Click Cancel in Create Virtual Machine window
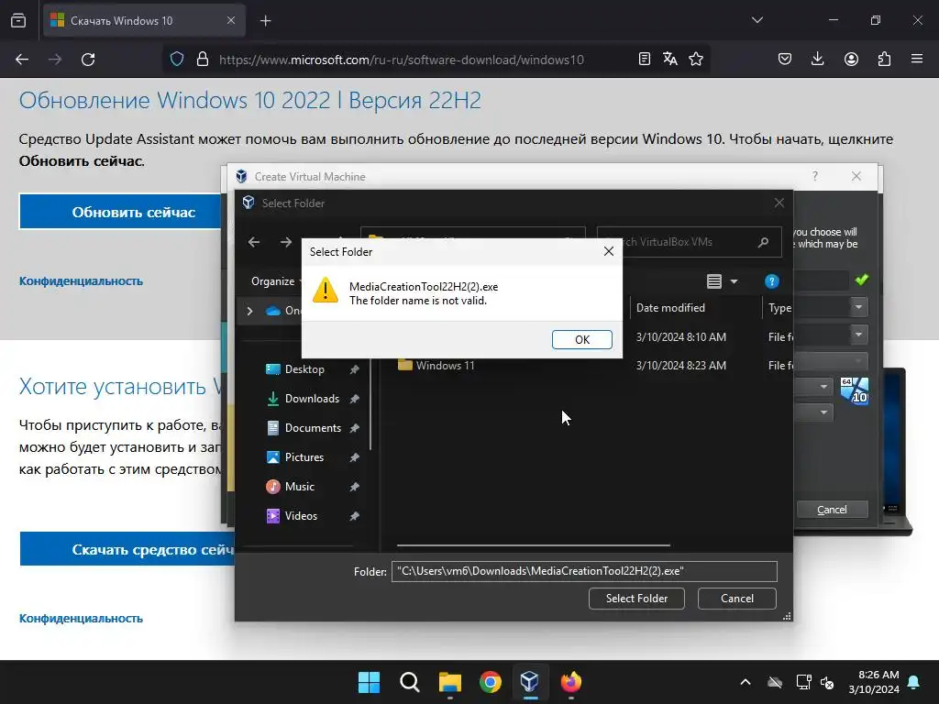939x704 pixels. (832, 510)
